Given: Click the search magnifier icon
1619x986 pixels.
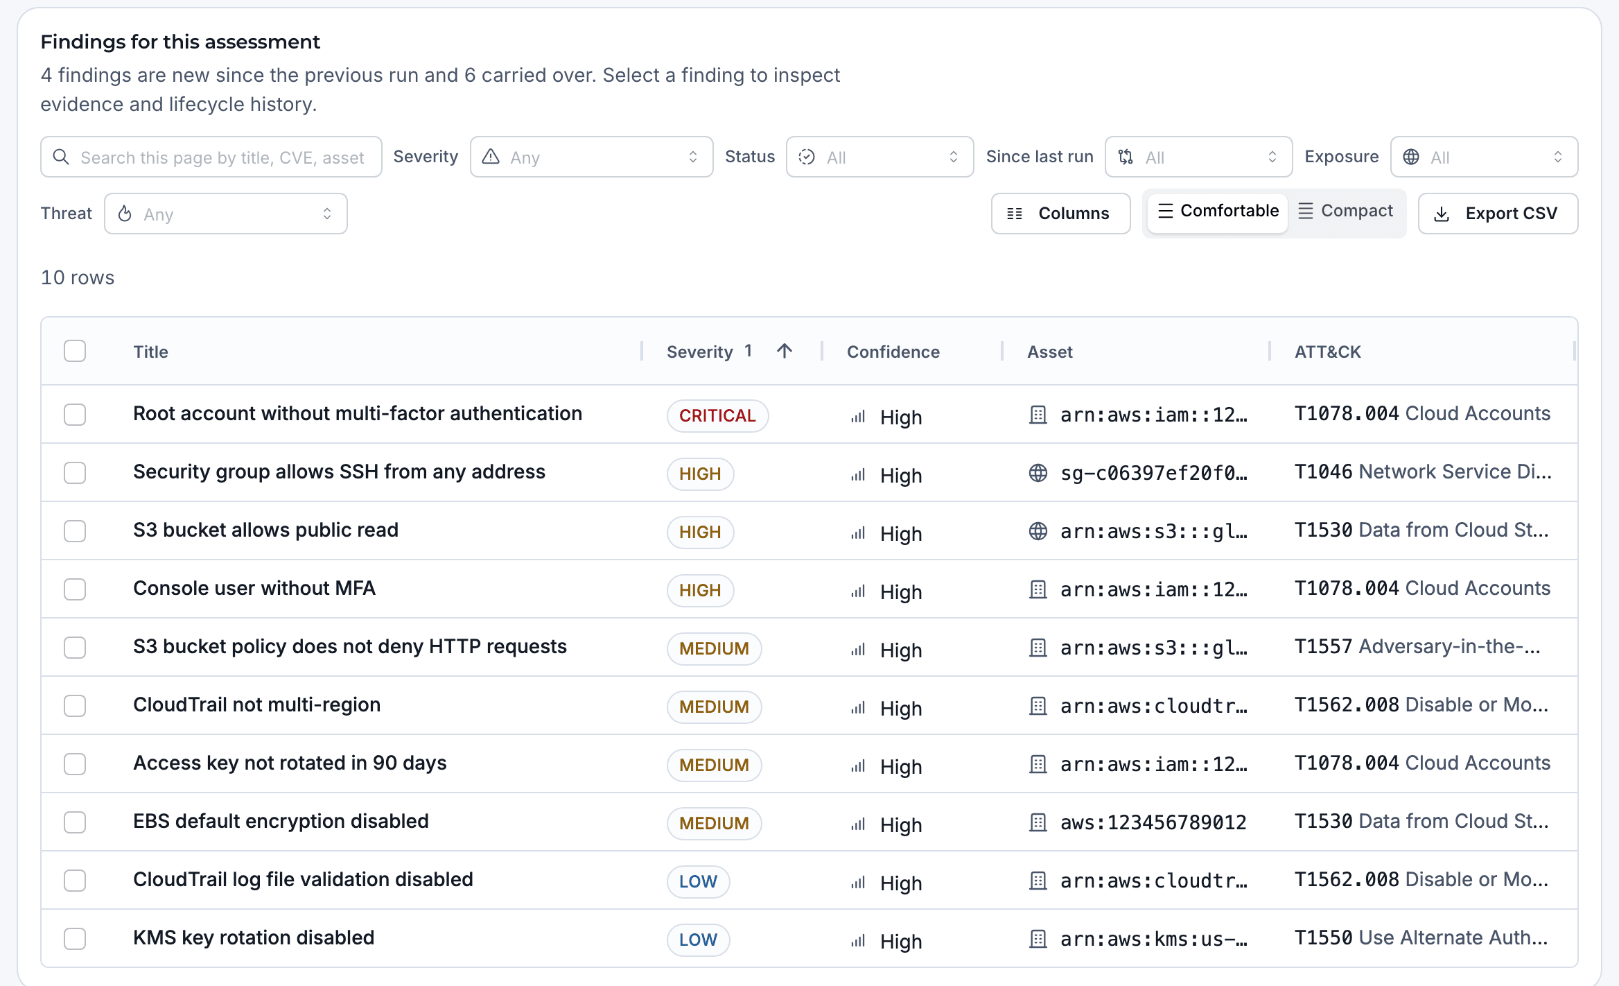Looking at the screenshot, I should 61,157.
